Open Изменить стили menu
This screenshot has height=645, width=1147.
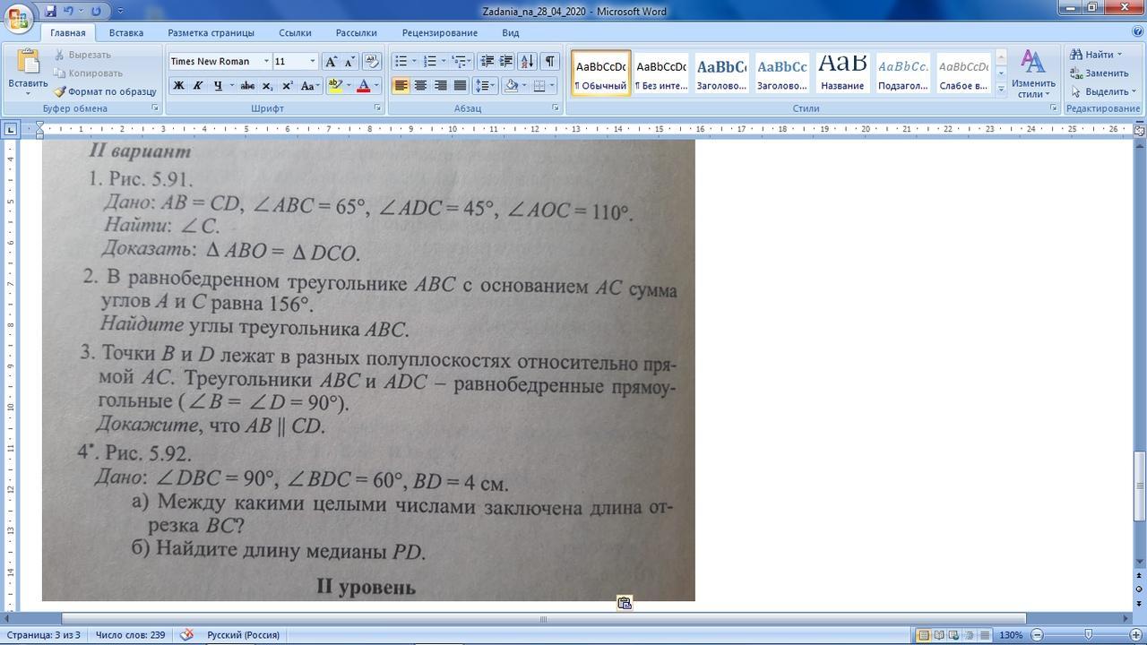(1033, 74)
